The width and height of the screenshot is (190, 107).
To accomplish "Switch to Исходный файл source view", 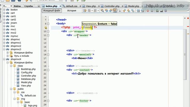I will click(52, 11).
